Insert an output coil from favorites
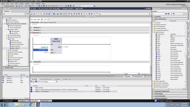 click(x=38, y=19)
